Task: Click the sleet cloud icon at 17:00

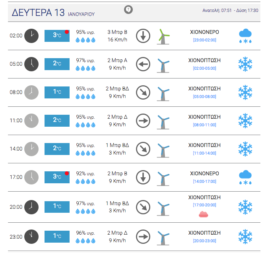Action: click(x=245, y=177)
